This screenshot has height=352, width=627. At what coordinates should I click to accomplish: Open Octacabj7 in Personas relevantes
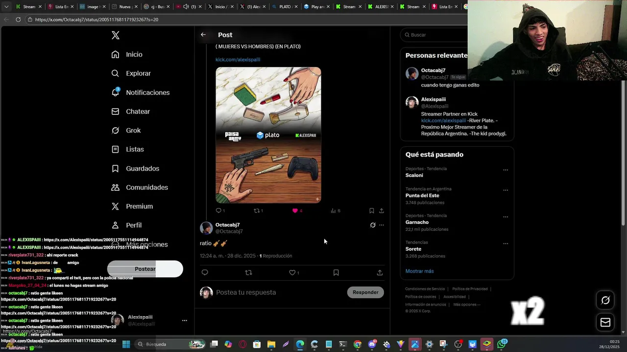point(433,70)
